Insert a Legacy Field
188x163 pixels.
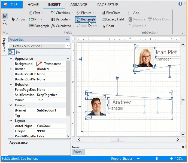[x=112, y=19]
